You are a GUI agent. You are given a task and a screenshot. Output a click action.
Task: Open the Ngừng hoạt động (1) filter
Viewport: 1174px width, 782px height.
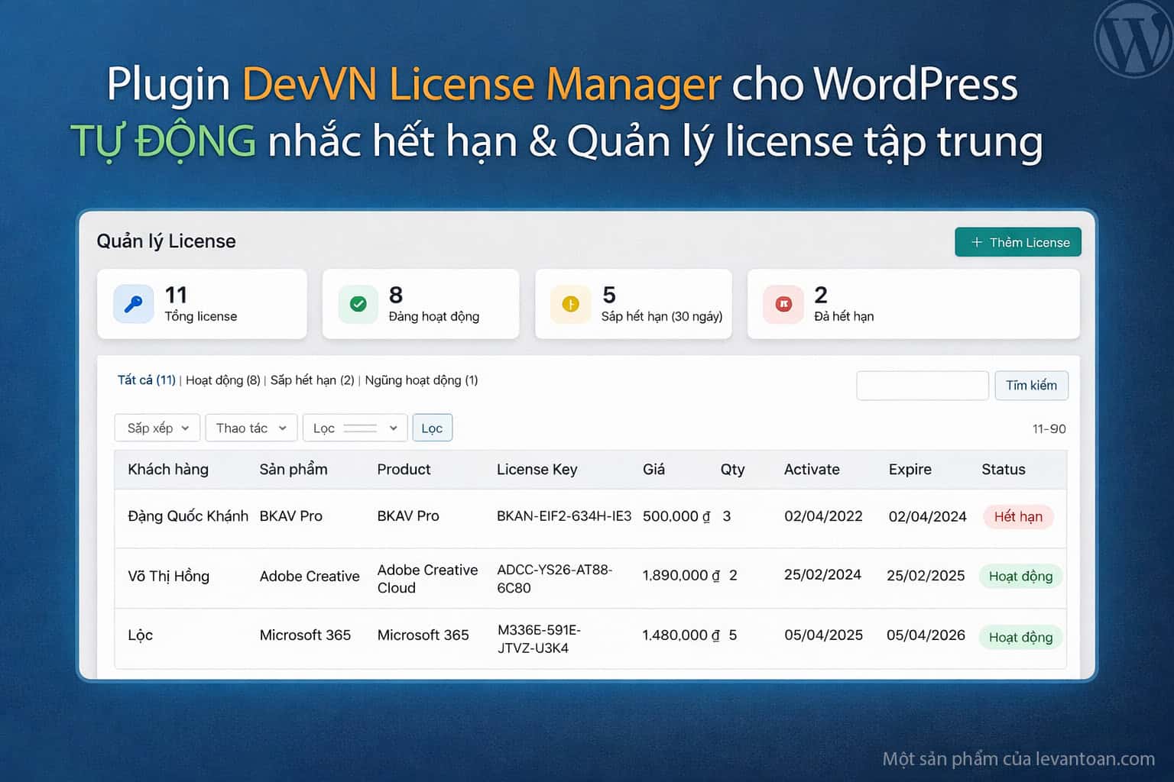421,380
